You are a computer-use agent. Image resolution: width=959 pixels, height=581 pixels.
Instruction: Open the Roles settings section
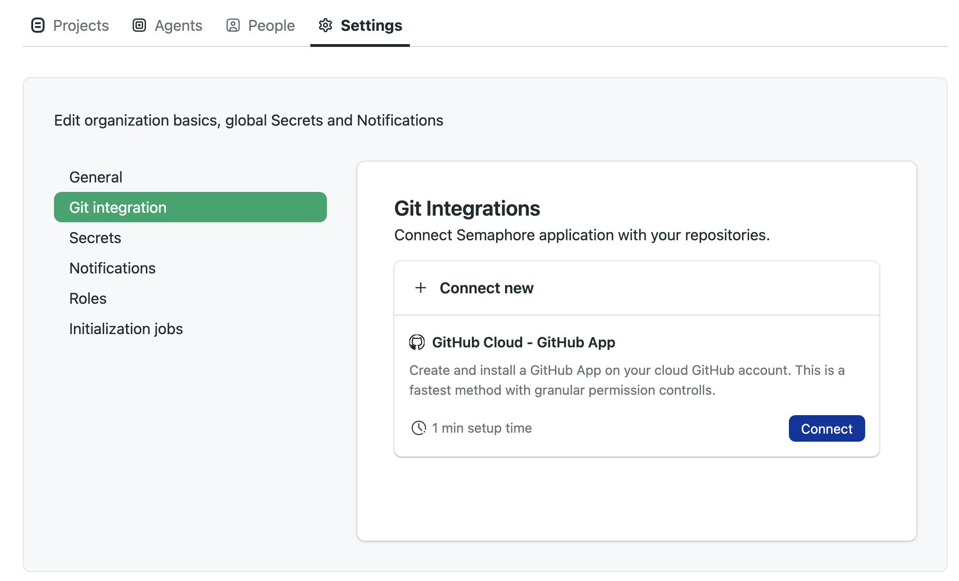190,298
